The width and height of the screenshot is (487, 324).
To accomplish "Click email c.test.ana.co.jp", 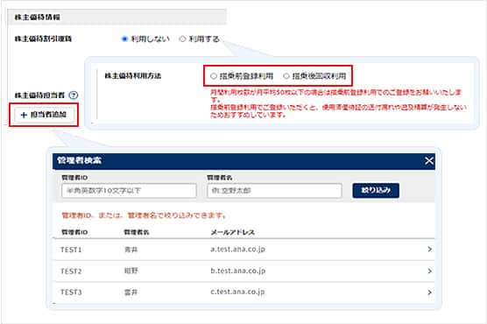I will (237, 292).
